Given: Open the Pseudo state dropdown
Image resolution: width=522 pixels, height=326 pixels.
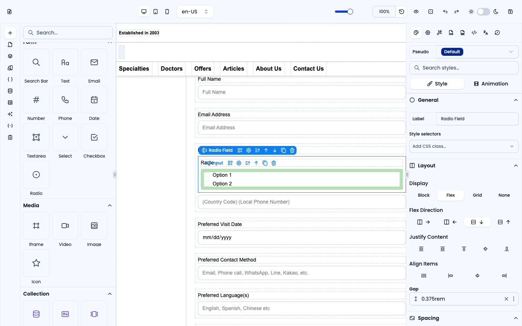Looking at the screenshot, I should (477, 52).
